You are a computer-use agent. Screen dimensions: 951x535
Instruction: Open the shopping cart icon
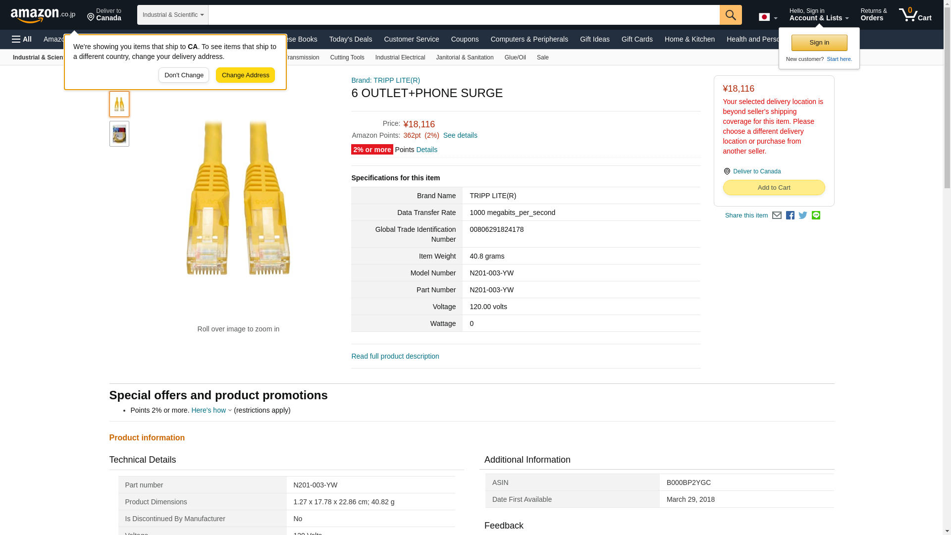coord(915,15)
